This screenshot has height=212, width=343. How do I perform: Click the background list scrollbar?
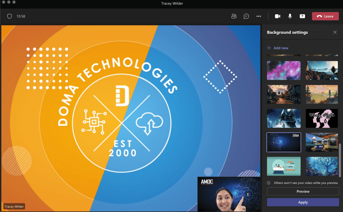click(x=340, y=160)
